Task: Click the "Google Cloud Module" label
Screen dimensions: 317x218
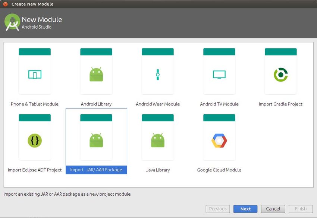Action: pyautogui.click(x=219, y=170)
